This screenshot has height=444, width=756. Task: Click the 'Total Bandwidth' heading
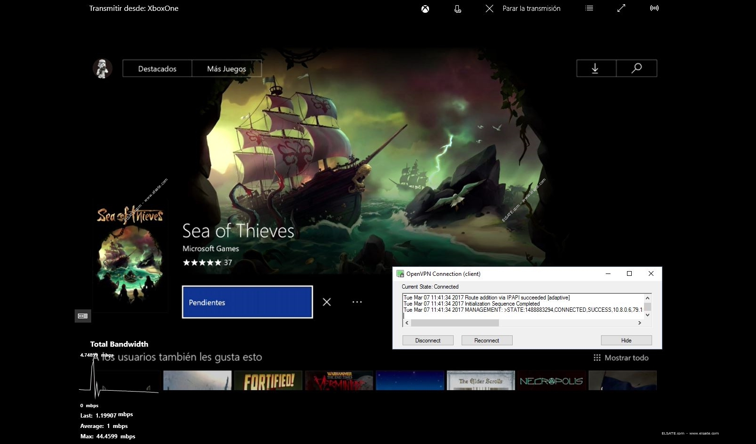click(x=119, y=344)
